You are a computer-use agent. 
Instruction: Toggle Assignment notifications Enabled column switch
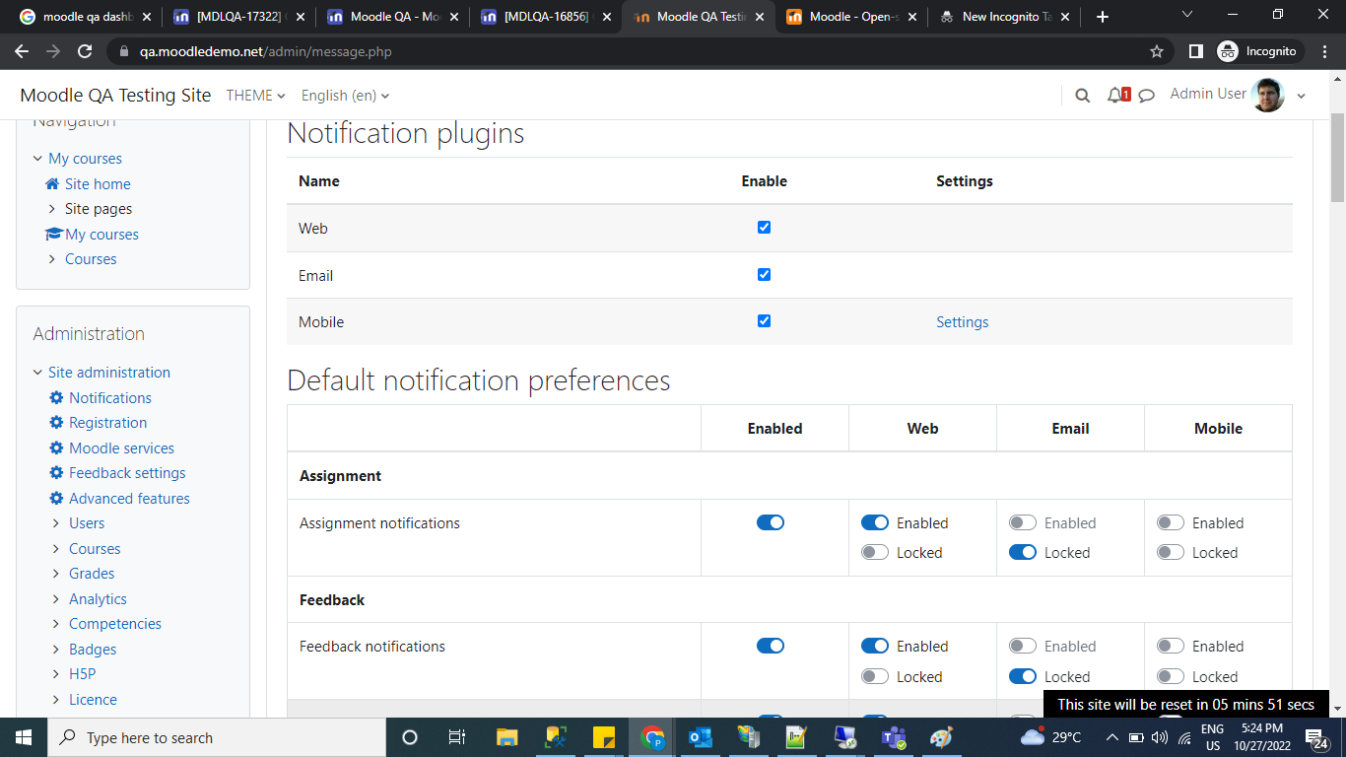771,522
